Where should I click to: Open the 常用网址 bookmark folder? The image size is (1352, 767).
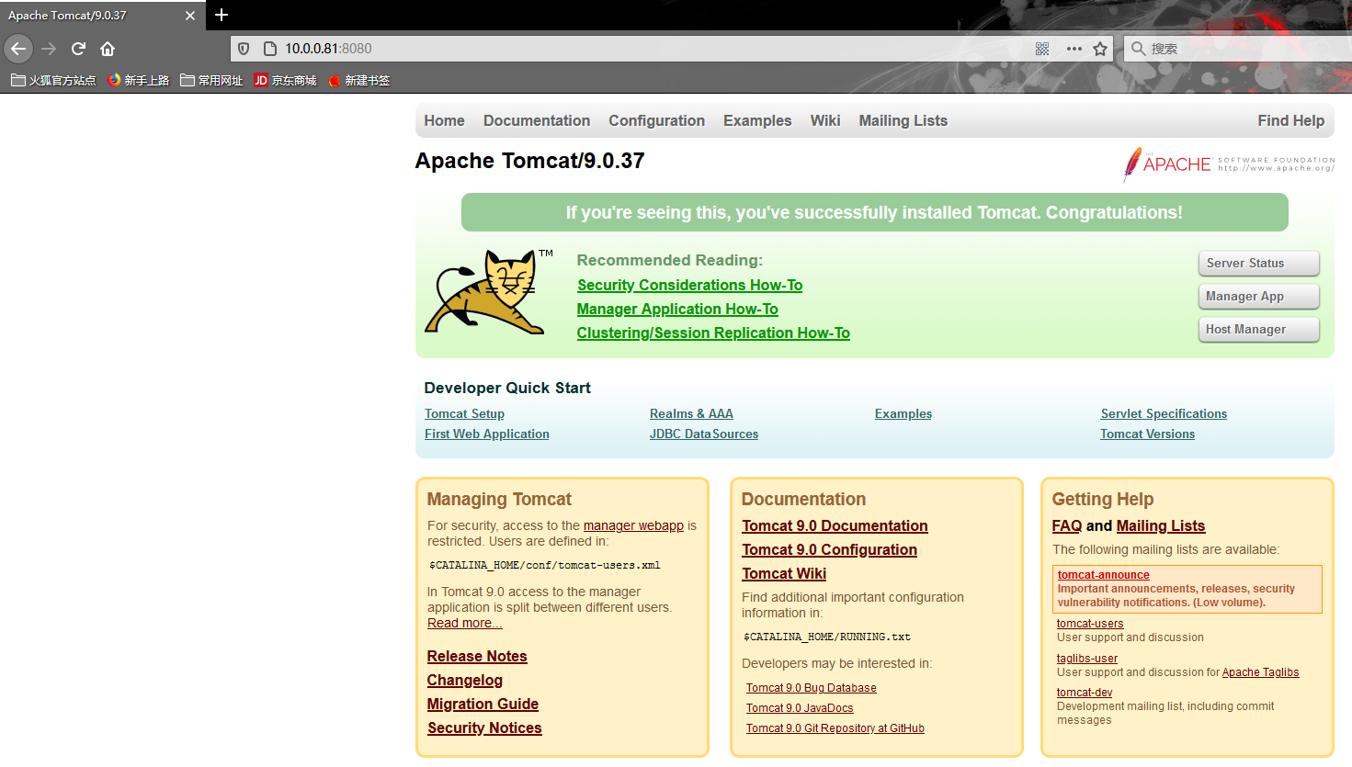pos(211,81)
